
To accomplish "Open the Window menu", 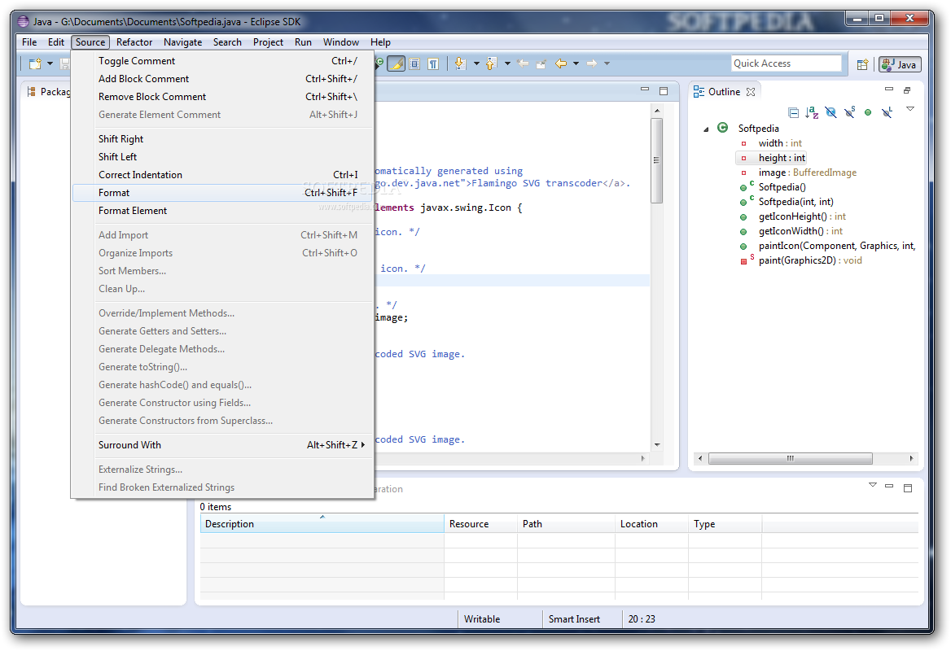I will pyautogui.click(x=341, y=42).
